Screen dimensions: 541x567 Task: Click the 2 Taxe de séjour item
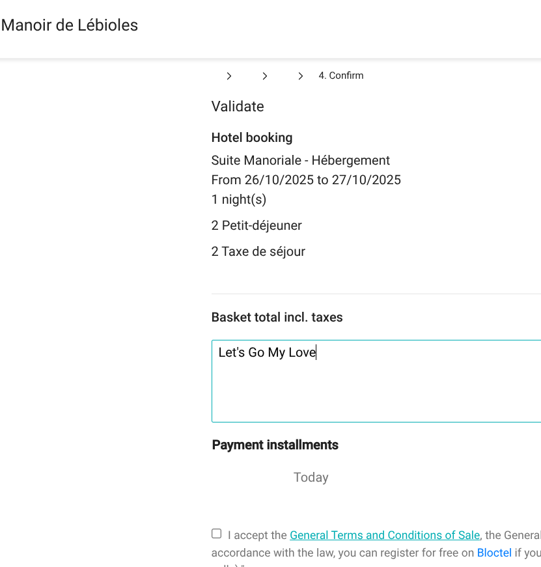click(x=258, y=251)
